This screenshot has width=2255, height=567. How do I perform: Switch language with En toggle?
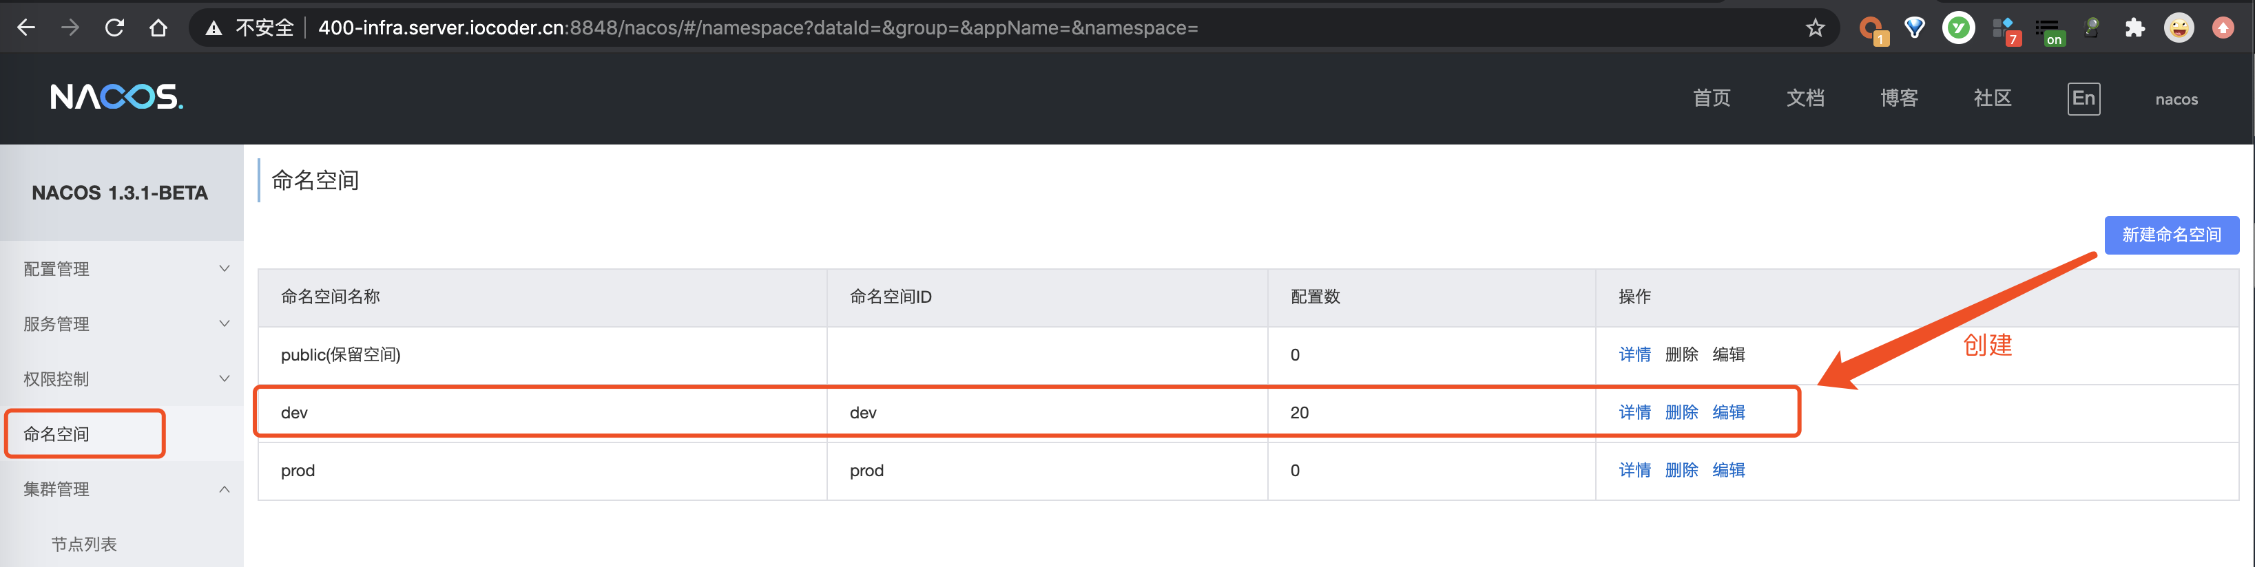tap(2083, 98)
